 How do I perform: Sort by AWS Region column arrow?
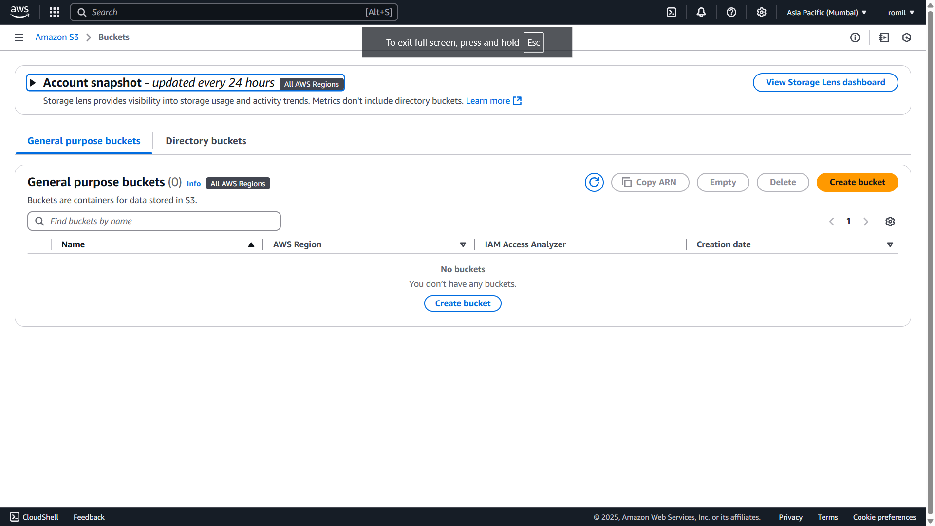click(463, 244)
